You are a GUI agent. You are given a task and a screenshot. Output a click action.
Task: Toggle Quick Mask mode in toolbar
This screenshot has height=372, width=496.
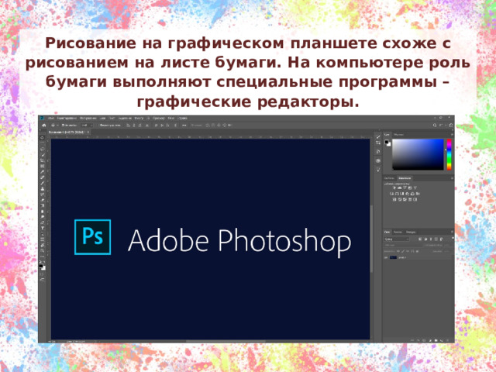41,274
